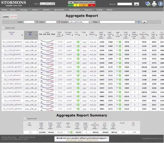Open the Device _ALL_DEVICES_ dropdown

pyautogui.click(x=80, y=22)
